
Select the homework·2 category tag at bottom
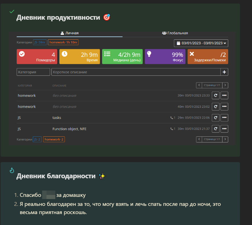54,139
